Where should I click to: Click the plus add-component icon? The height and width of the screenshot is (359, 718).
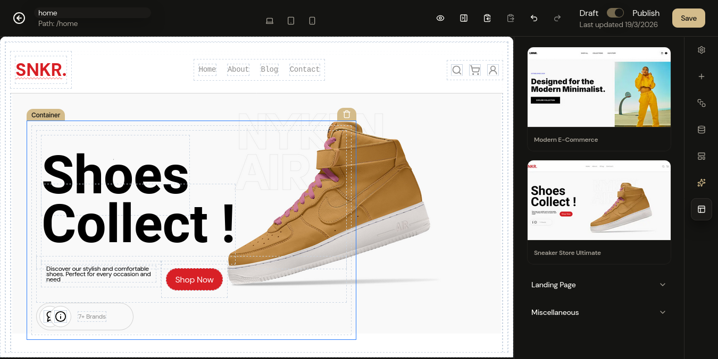[x=702, y=76]
